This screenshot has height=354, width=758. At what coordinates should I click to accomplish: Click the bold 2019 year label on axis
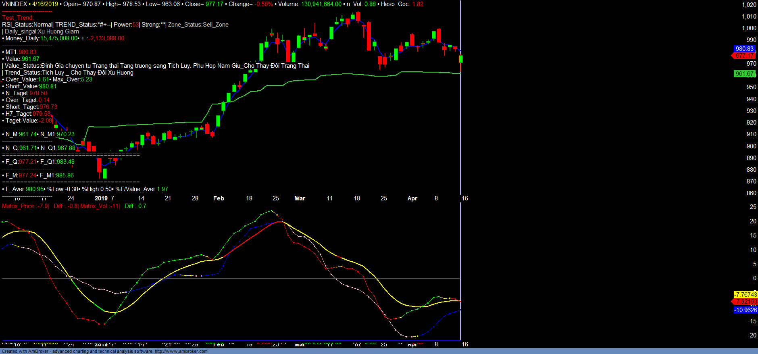click(101, 198)
